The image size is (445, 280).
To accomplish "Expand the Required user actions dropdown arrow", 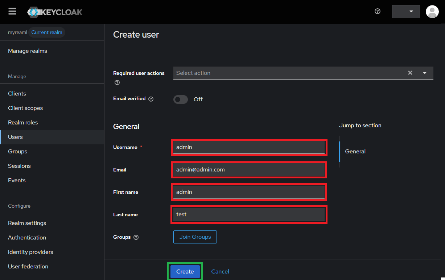I will click(425, 73).
